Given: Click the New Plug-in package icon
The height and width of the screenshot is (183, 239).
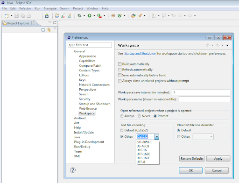Looking at the screenshot, I should click(113, 16).
